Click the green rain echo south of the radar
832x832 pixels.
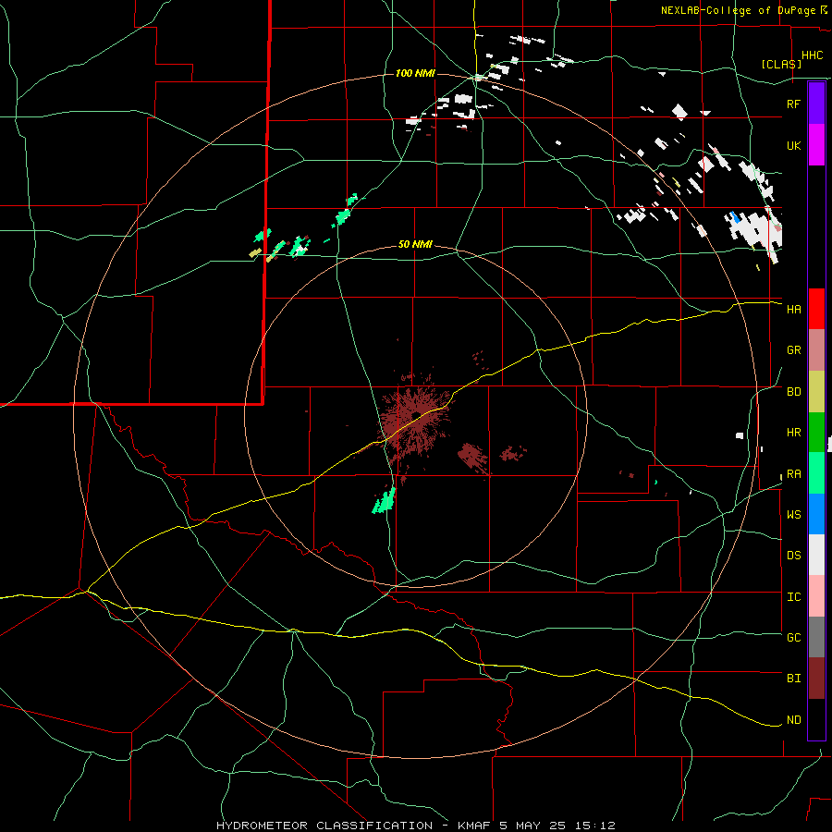tap(385, 501)
